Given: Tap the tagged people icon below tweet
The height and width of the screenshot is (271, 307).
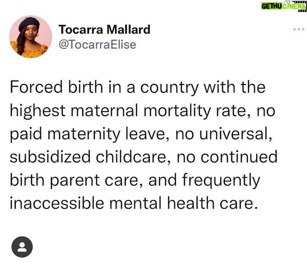Looking at the screenshot, I should [x=22, y=247].
